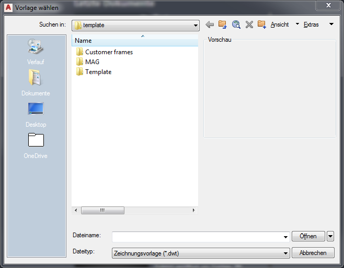Image resolution: width=344 pixels, height=268 pixels.
Task: Expand the arrow next to Öffnen
Action: tap(330, 236)
